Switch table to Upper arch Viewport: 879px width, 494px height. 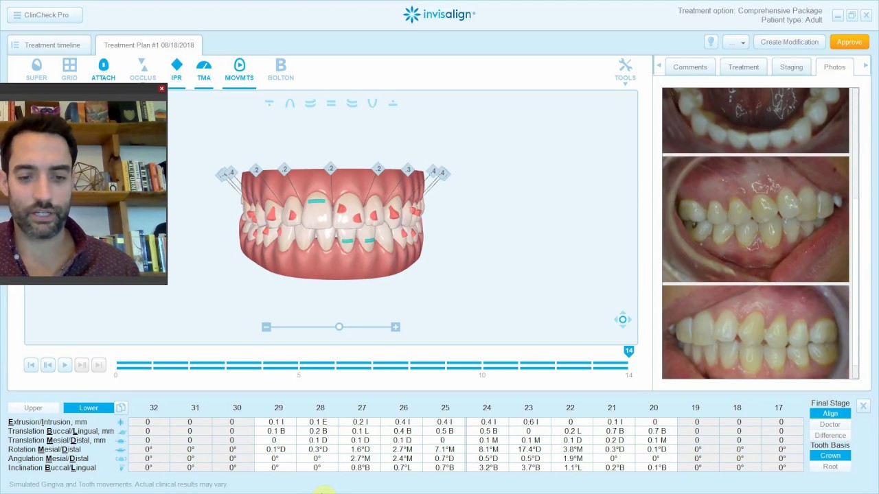(x=34, y=408)
